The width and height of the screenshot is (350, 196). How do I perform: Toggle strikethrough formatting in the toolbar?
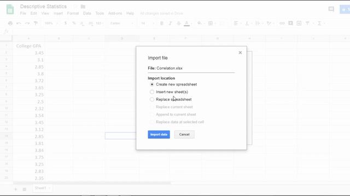pos(179,23)
